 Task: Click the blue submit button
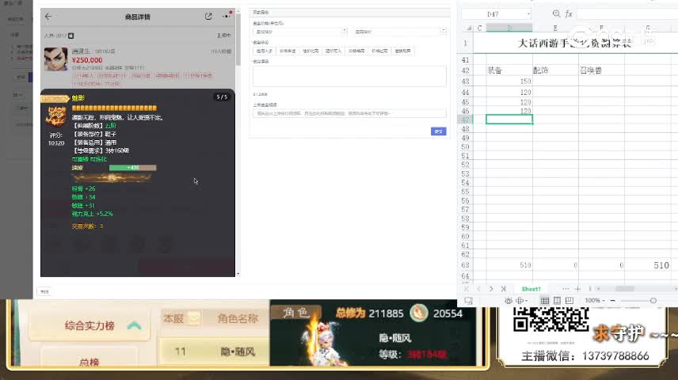coord(439,131)
